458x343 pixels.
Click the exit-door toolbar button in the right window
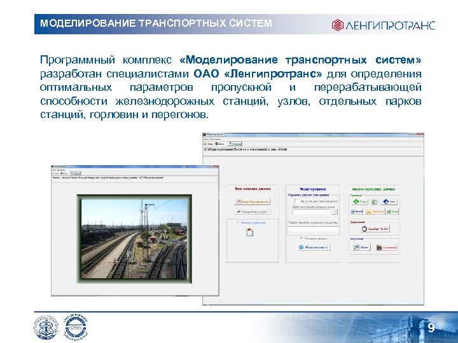click(x=219, y=144)
